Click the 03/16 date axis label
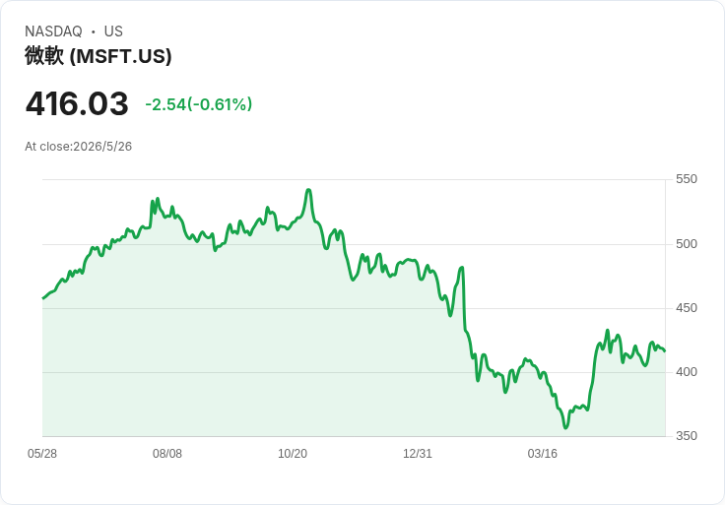Viewport: 725px width, 505px height. (x=543, y=454)
